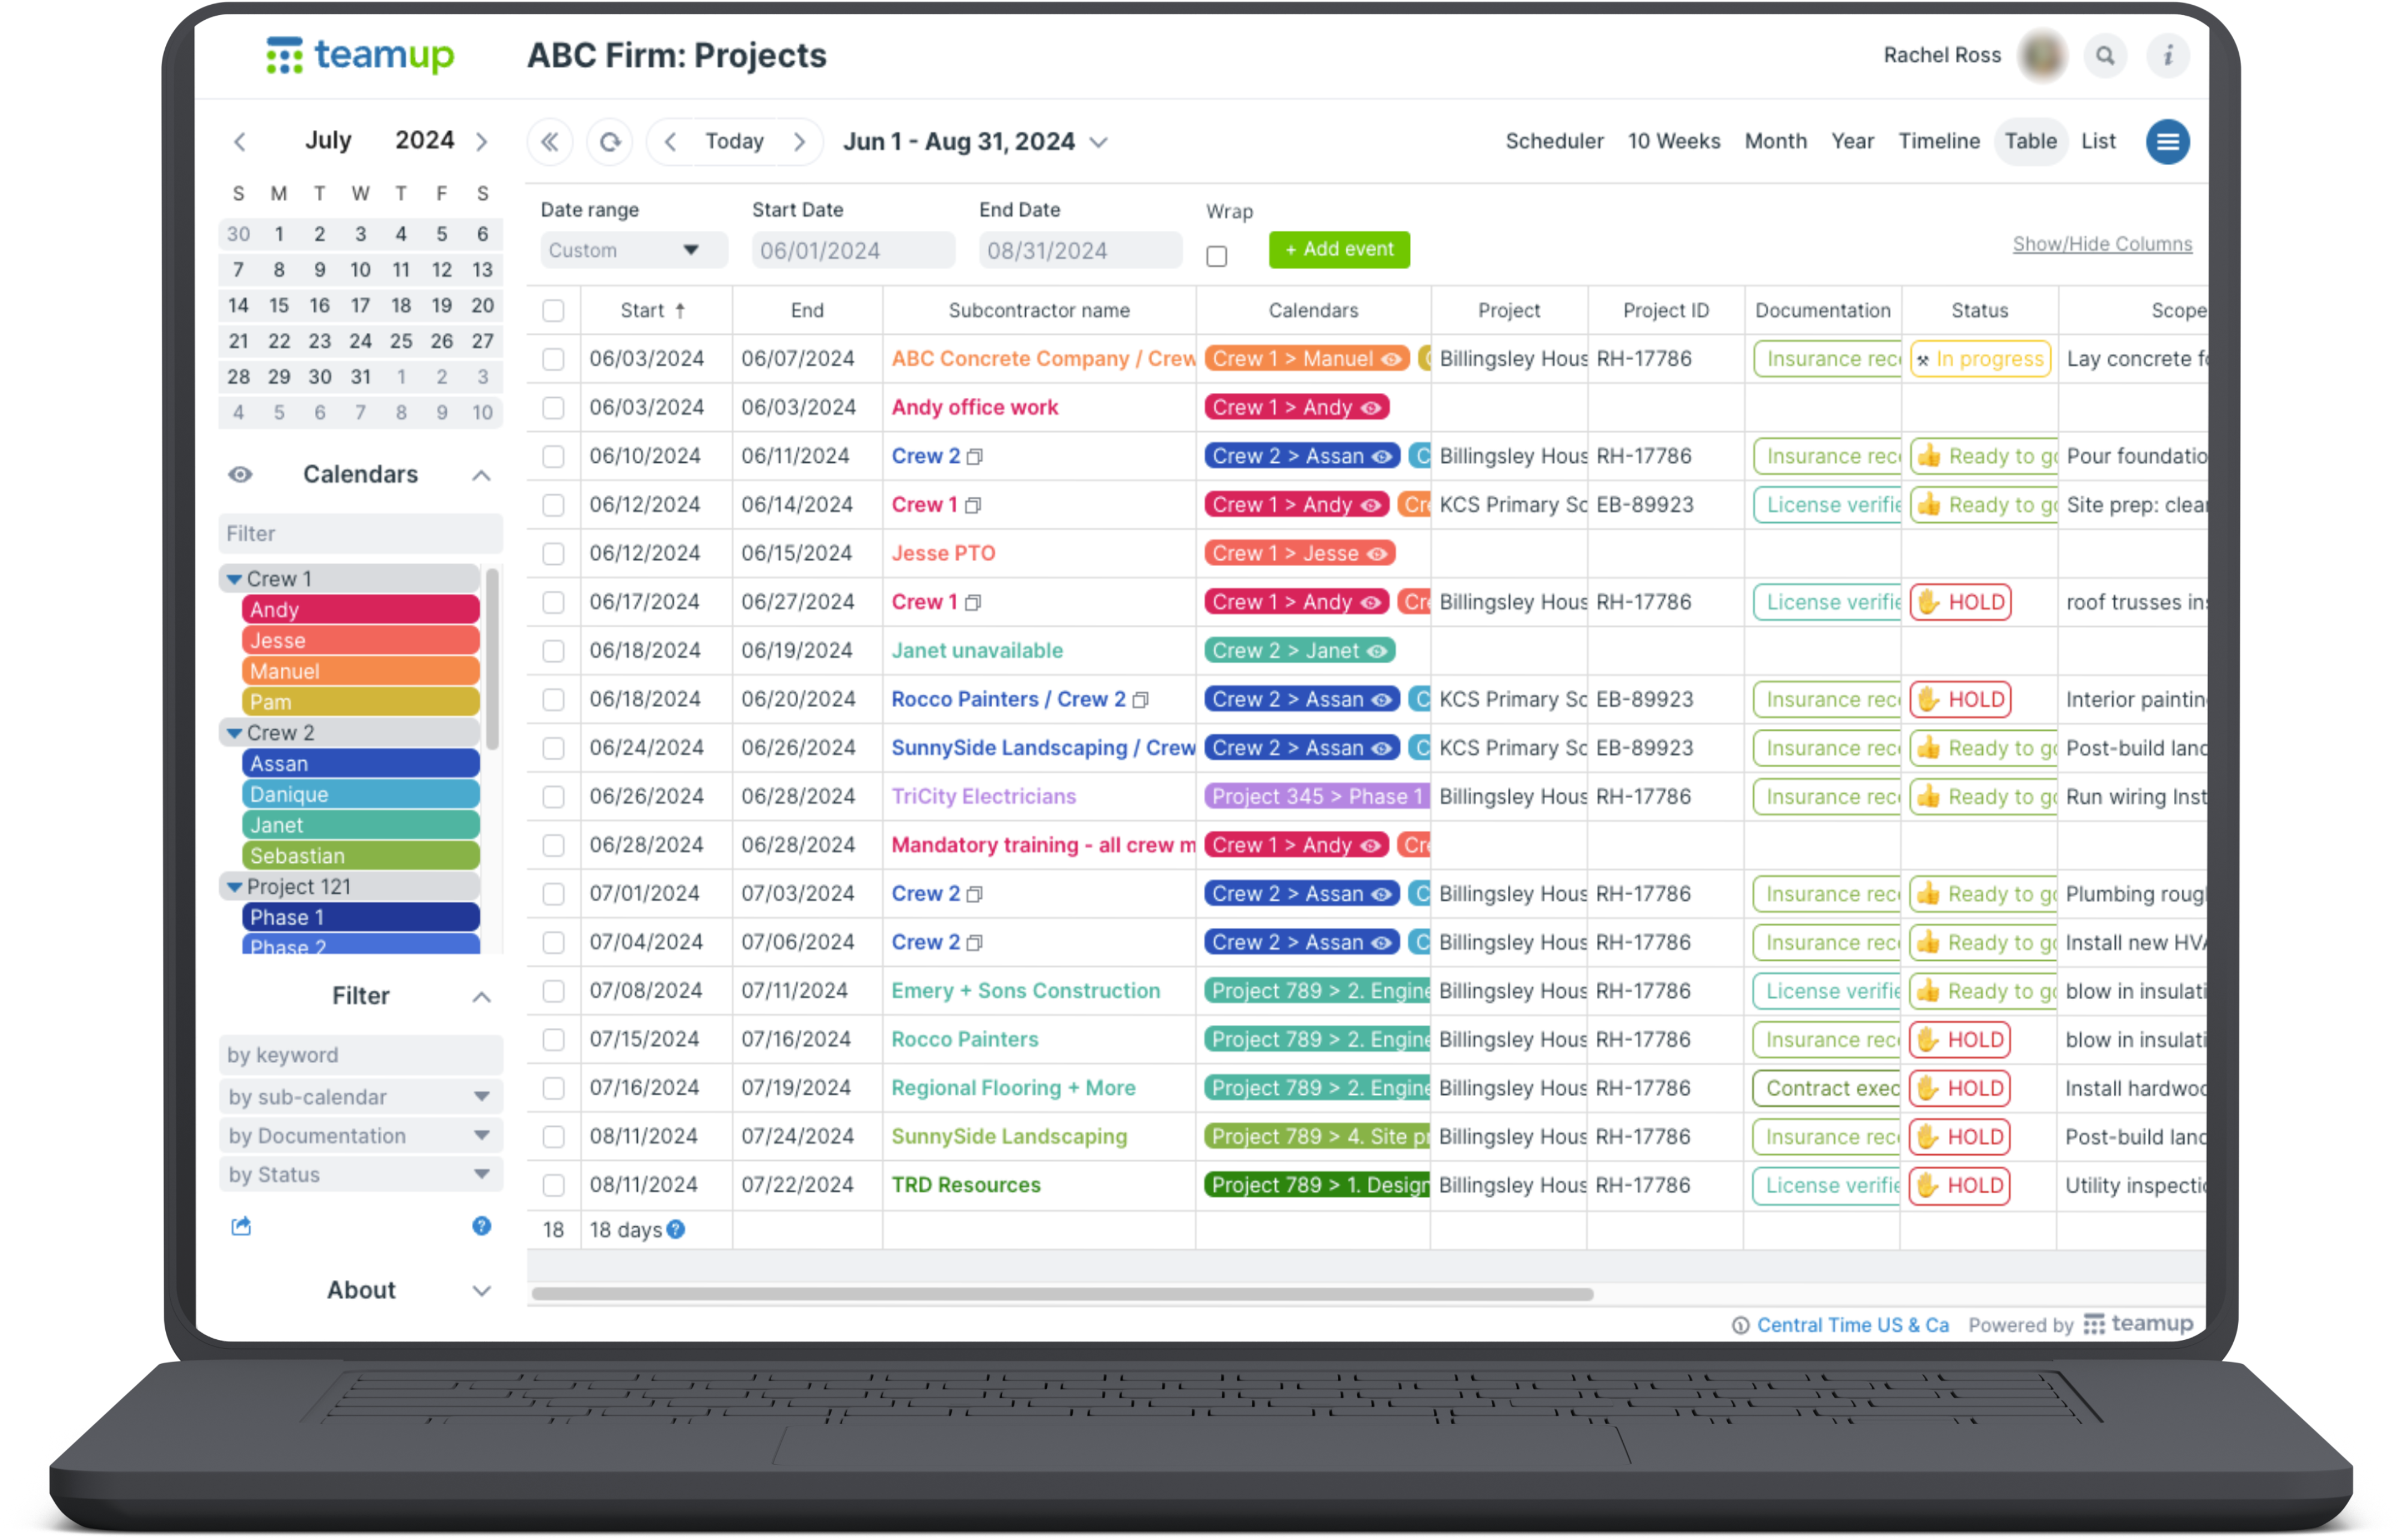Open the by sub-calendar filter dropdown

point(360,1097)
